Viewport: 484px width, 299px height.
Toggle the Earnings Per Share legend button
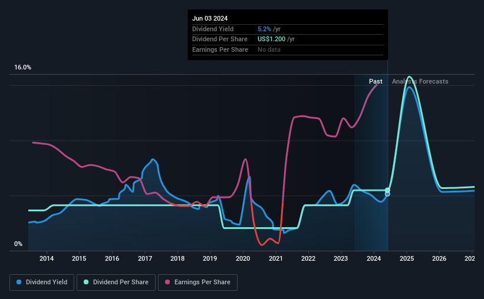197,283
